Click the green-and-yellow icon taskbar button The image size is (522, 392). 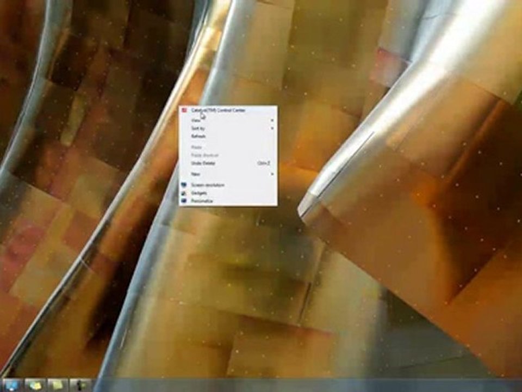point(35,385)
